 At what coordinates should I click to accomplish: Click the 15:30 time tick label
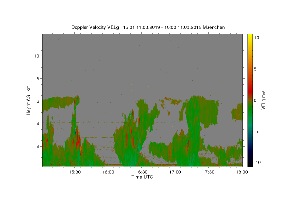click(x=74, y=172)
